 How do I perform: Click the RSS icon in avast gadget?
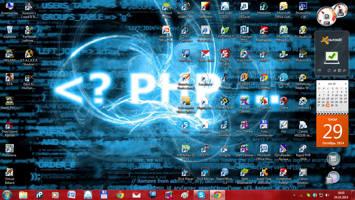[345, 71]
